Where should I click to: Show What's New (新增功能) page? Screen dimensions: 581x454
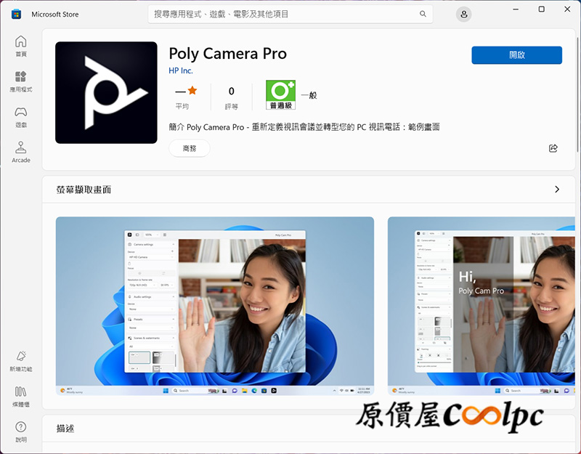pos(21,361)
